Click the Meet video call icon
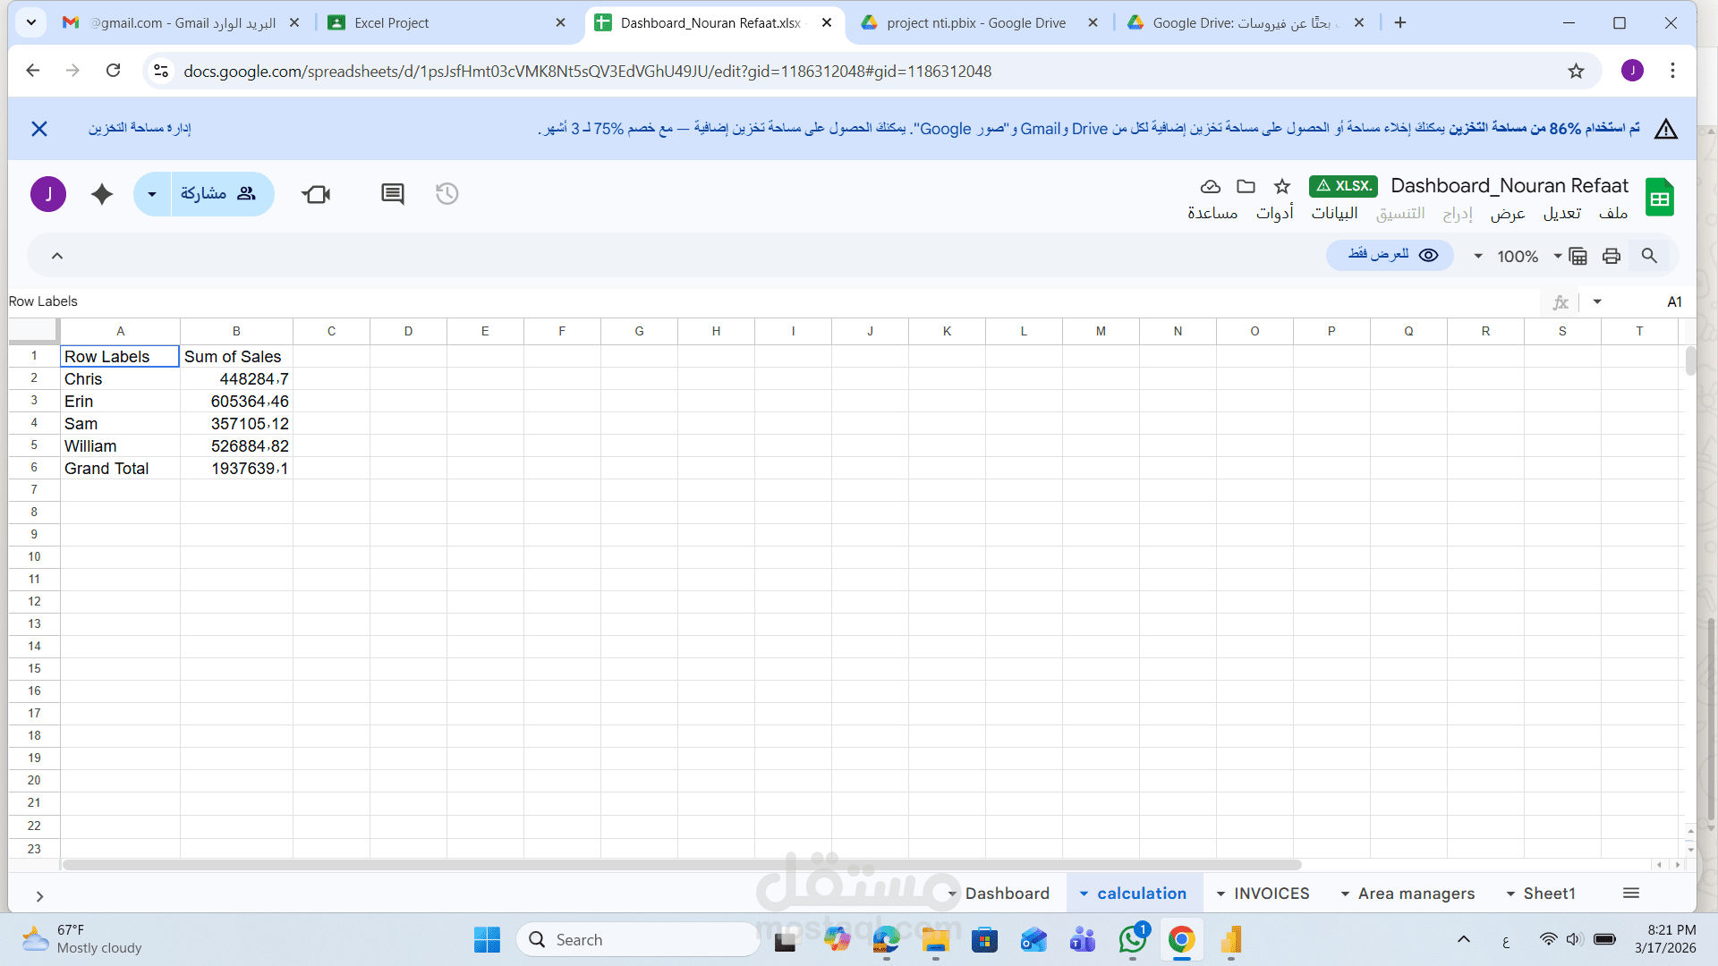The image size is (1718, 966). point(316,194)
